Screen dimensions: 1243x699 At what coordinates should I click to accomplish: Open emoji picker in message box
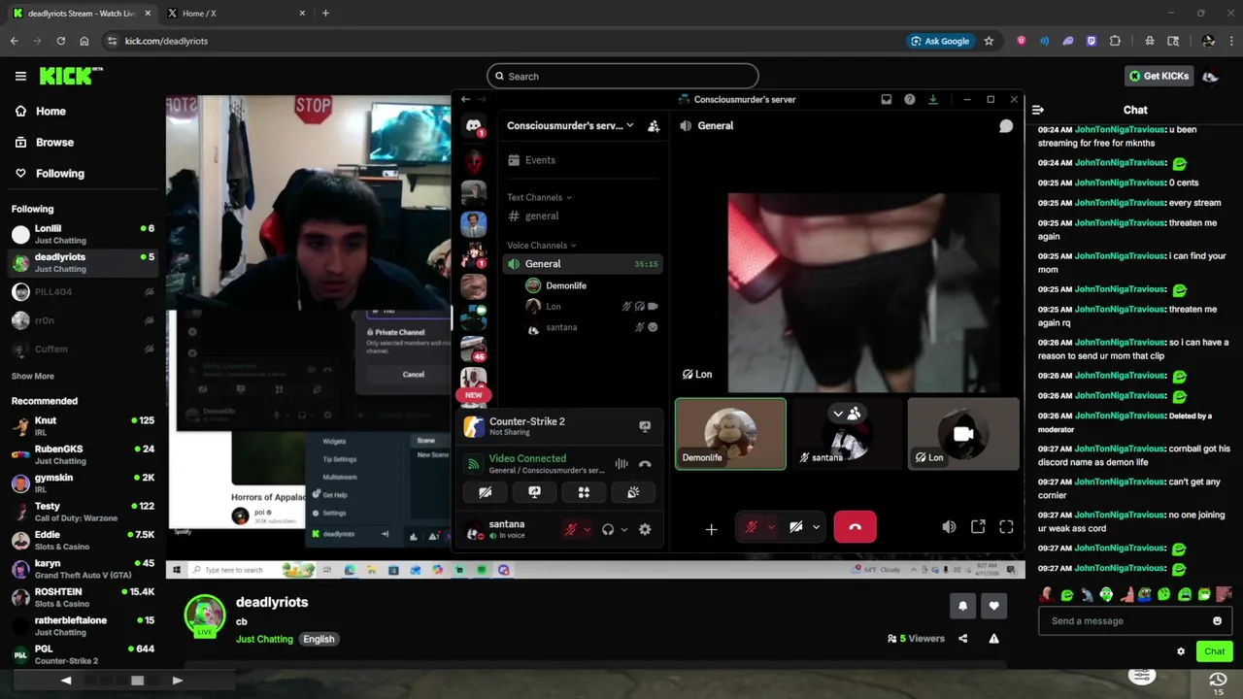[1217, 621]
